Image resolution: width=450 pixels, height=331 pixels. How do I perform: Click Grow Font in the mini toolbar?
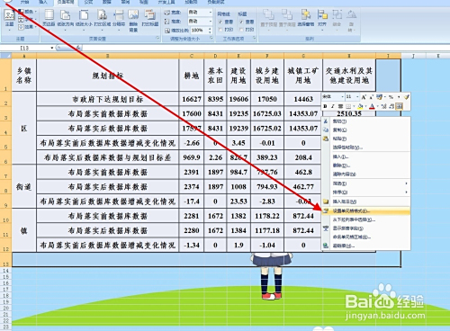364,97
